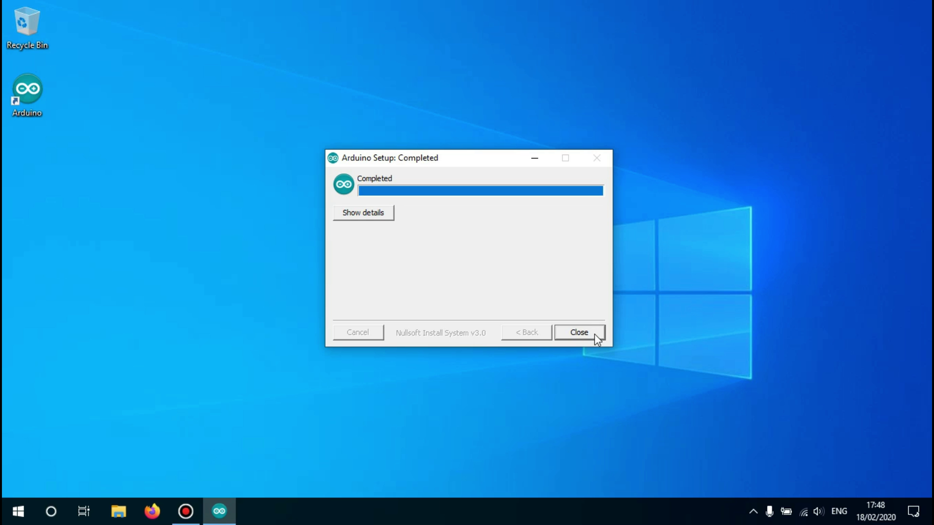934x525 pixels.
Task: Click the battery status icon
Action: [786, 511]
